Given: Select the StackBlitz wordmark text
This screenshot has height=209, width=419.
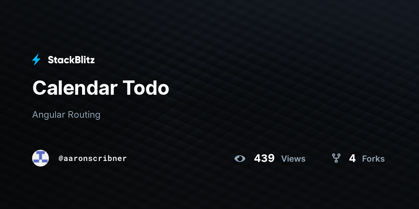Looking at the screenshot, I should 71,60.
